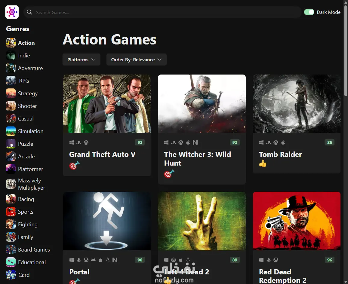Click the Nintendo platform icon on The Witcher 3
Image resolution: width=348 pixels, height=284 pixels.
pyautogui.click(x=195, y=142)
